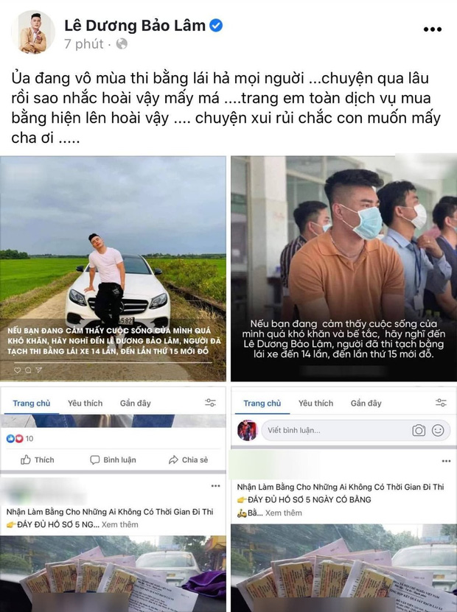Open Lê Dương Bảo Lâm profile picture

tap(33, 32)
